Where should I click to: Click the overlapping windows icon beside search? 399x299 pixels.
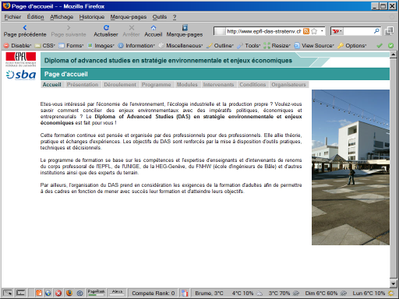coord(389,31)
